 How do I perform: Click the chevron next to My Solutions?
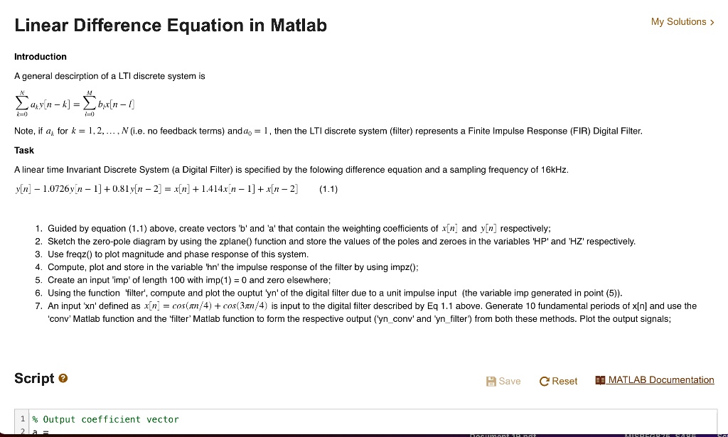tap(711, 22)
